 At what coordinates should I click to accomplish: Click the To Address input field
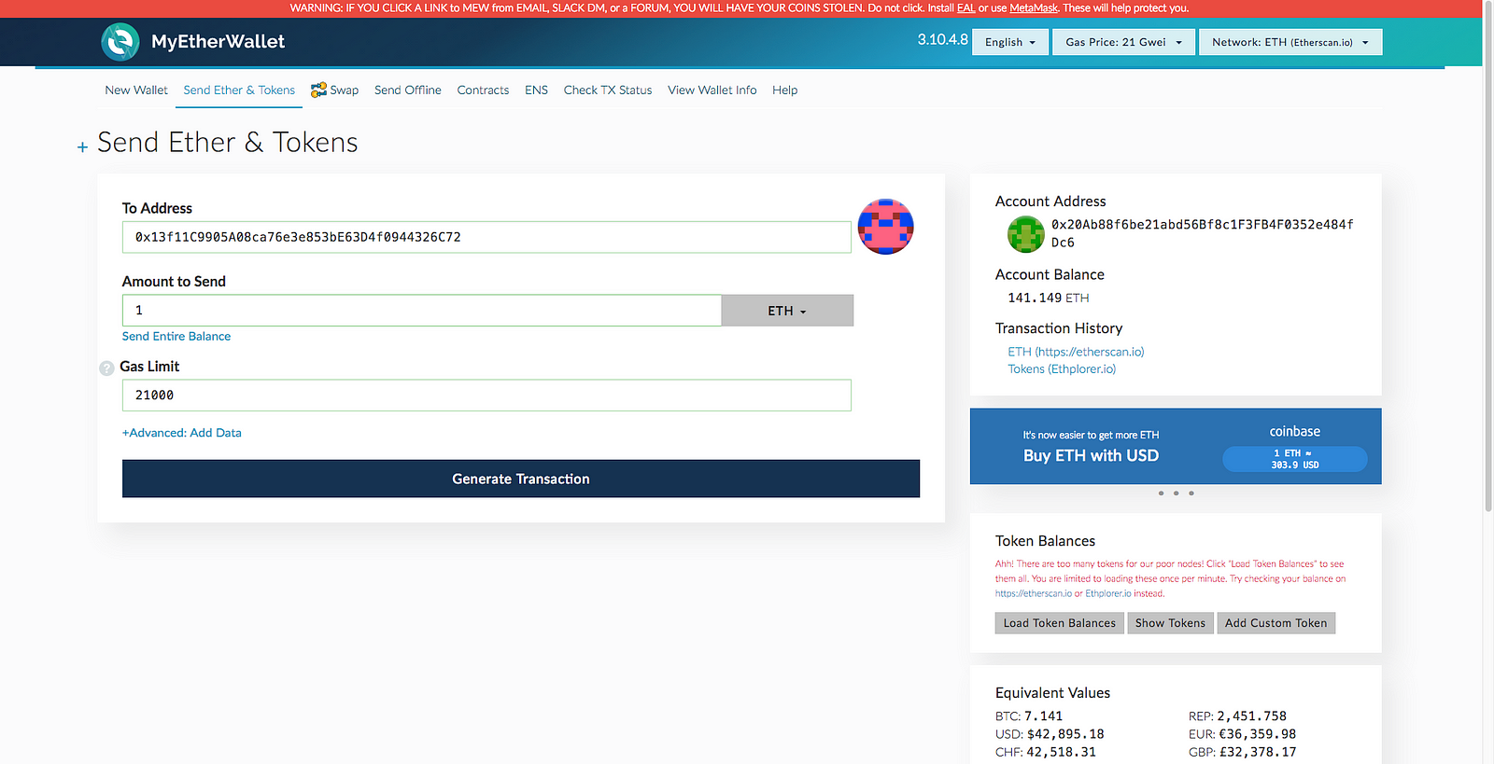tap(486, 237)
